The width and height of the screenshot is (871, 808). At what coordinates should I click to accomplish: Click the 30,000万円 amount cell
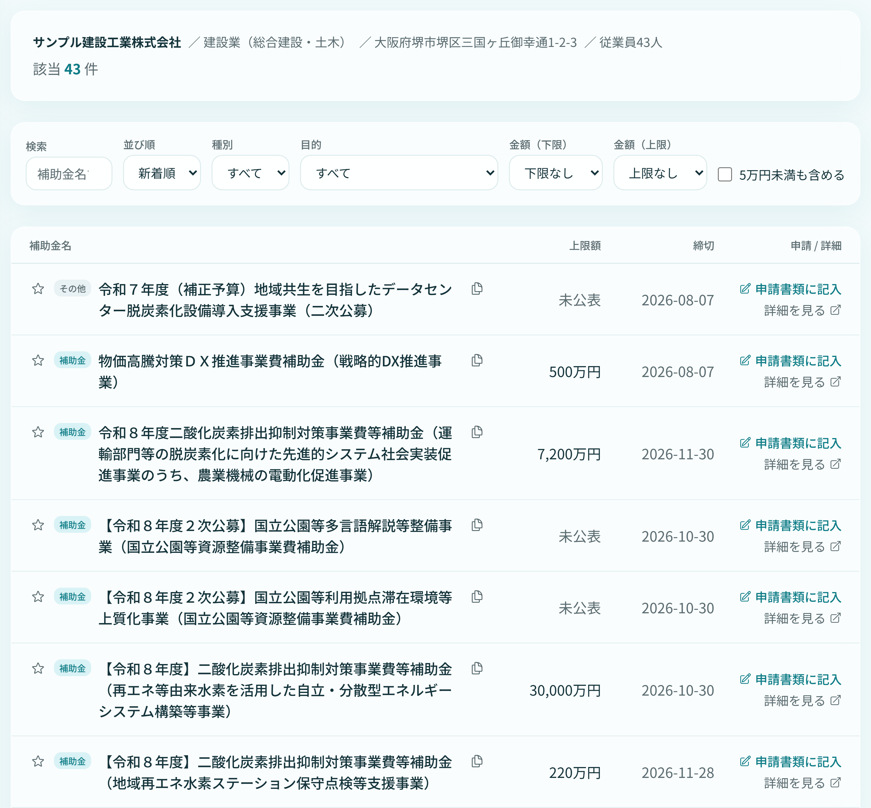coord(565,690)
